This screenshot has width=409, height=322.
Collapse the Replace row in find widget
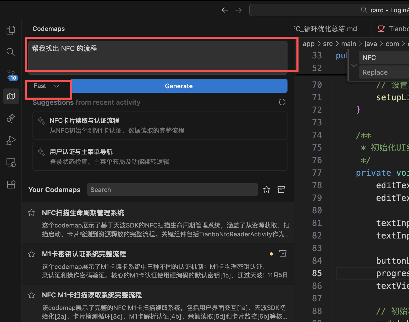click(354, 65)
